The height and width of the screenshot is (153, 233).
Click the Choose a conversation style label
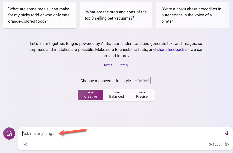coord(106,81)
